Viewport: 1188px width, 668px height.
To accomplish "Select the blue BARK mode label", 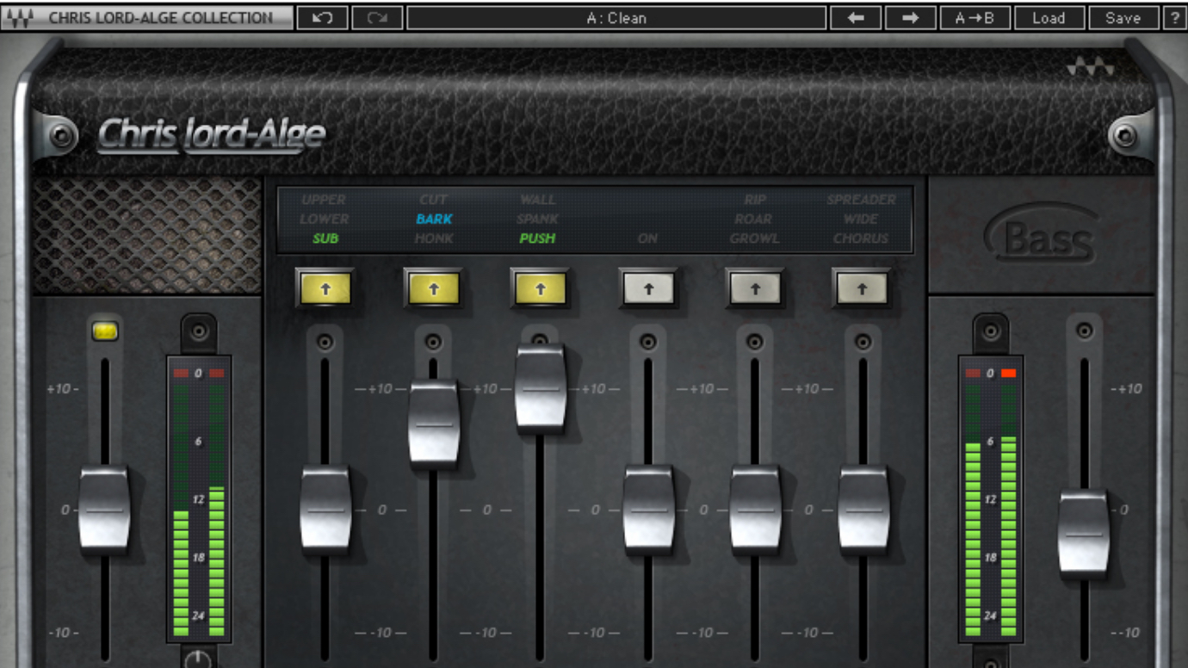I will [434, 220].
